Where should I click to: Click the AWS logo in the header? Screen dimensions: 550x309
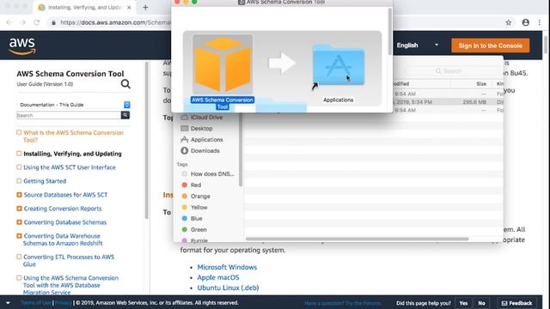tap(22, 46)
